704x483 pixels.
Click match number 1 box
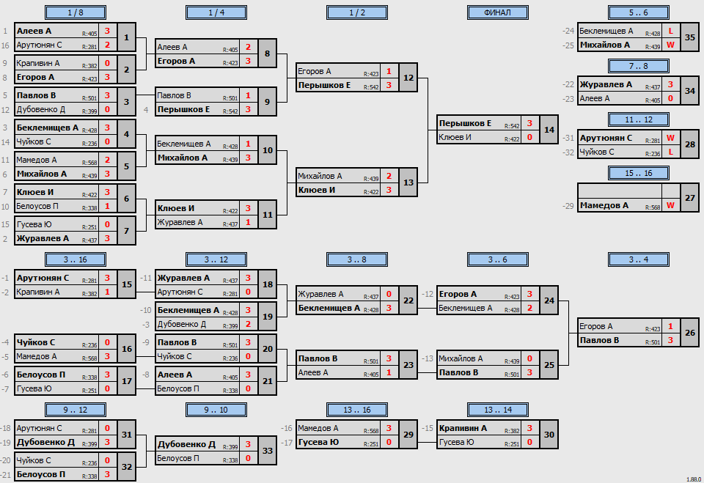tap(126, 37)
